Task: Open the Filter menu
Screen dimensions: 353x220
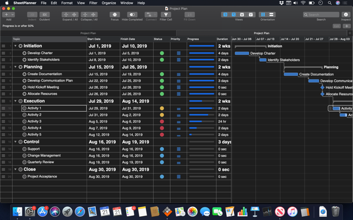Action: click(93, 3)
